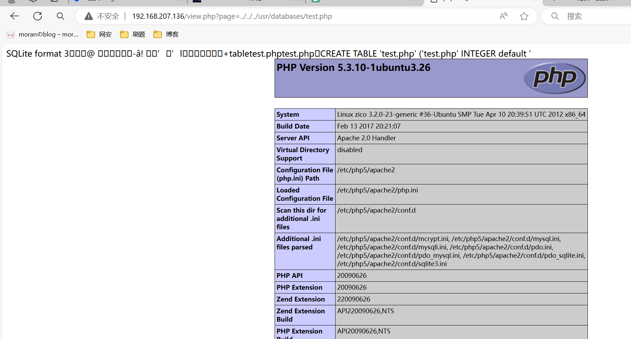Click the Loaded Configuration File label
The image size is (631, 339).
(305, 195)
